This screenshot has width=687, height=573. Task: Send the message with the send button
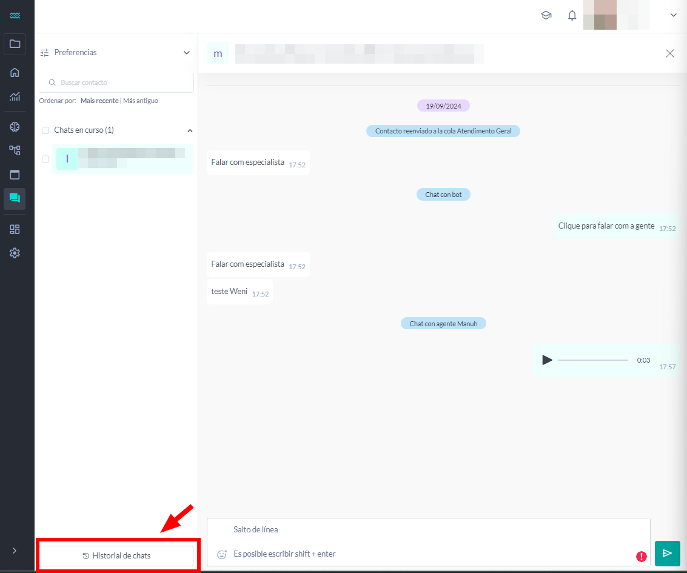coord(668,554)
